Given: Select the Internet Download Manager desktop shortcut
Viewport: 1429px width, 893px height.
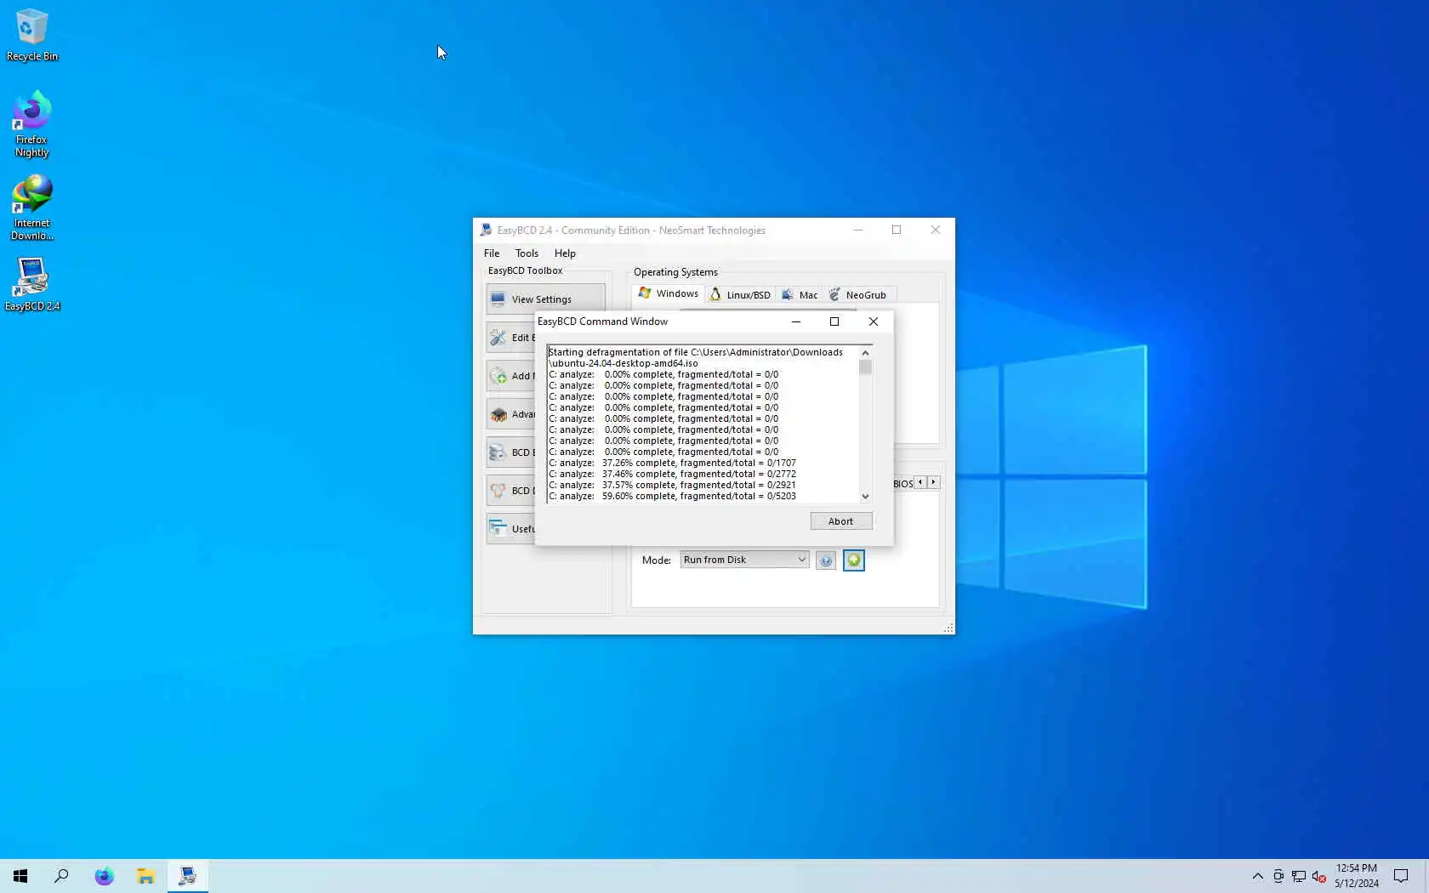Looking at the screenshot, I should [32, 208].
